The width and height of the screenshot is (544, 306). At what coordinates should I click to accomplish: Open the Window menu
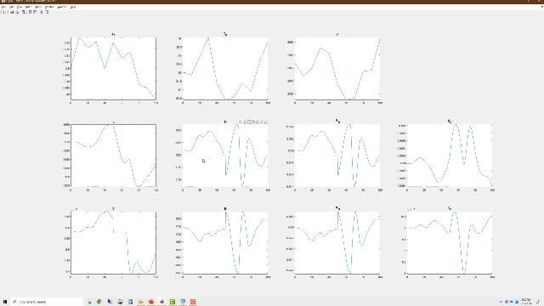pyautogui.click(x=62, y=7)
